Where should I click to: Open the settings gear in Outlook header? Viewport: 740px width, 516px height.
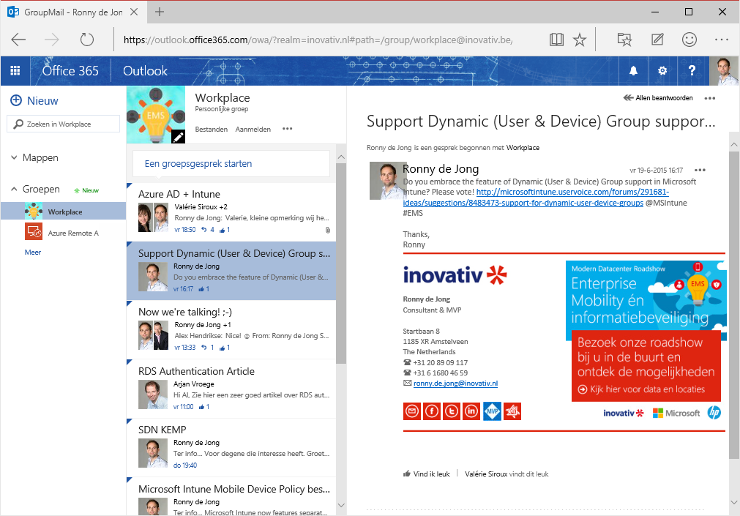pos(662,71)
